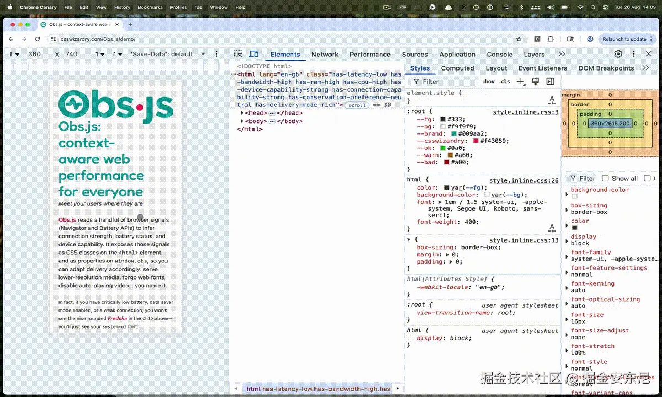Switch to the Network tab
Screen dimensions: 662x397
point(324,54)
